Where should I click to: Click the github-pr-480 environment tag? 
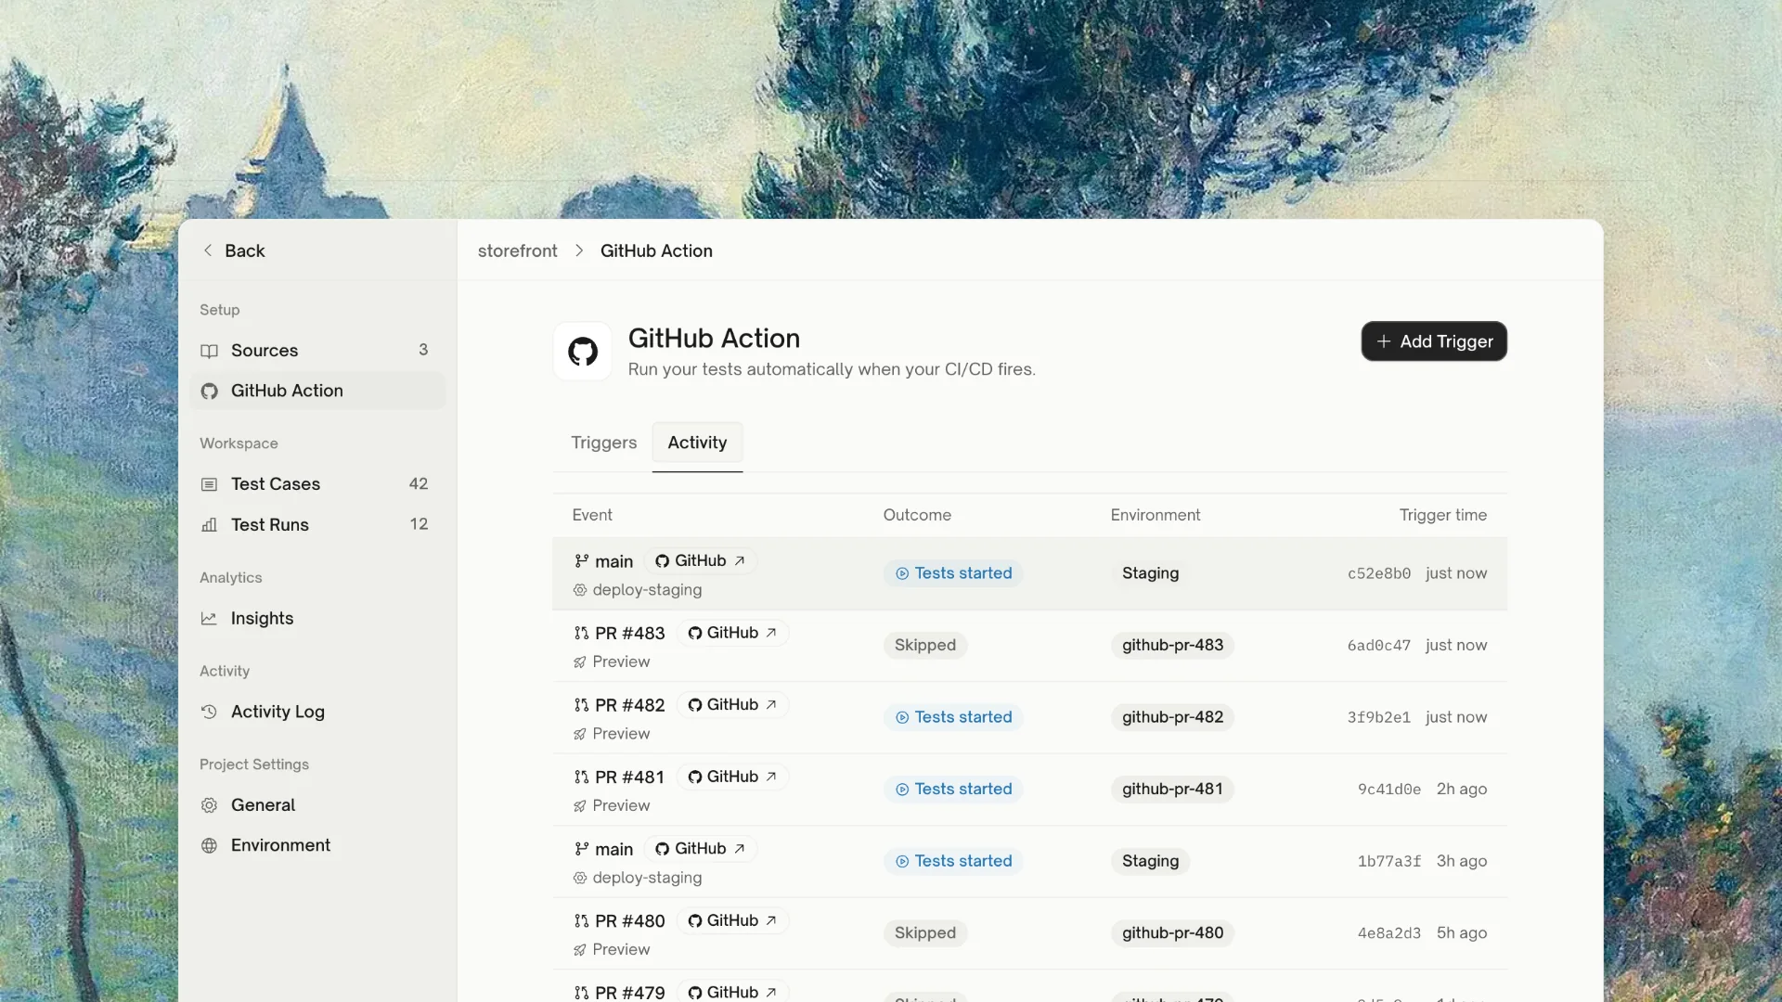point(1172,932)
